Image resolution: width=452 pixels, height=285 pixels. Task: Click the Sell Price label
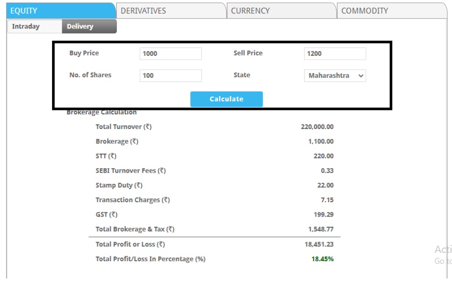(248, 53)
